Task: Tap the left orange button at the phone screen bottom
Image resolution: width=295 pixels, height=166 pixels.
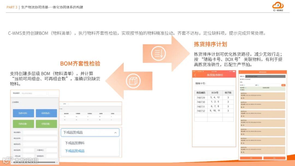Action: [251, 158]
